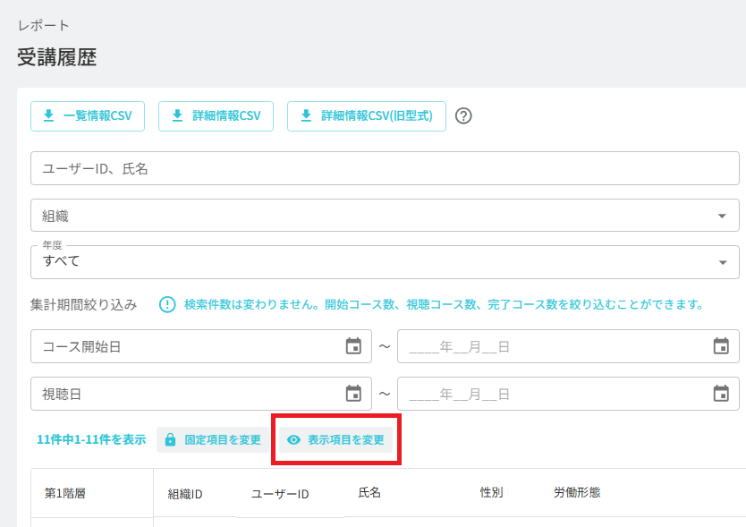Open calendar for コース開始日 start date
The image size is (746, 527).
click(353, 346)
